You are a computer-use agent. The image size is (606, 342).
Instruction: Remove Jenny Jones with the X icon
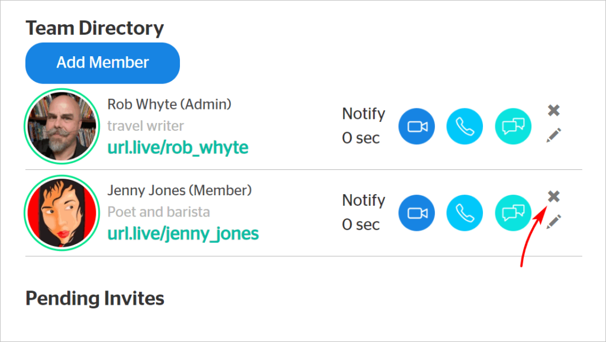tap(554, 196)
